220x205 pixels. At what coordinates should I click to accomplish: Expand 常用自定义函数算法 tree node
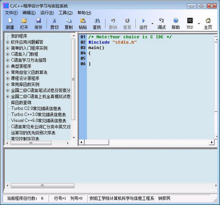point(8,72)
